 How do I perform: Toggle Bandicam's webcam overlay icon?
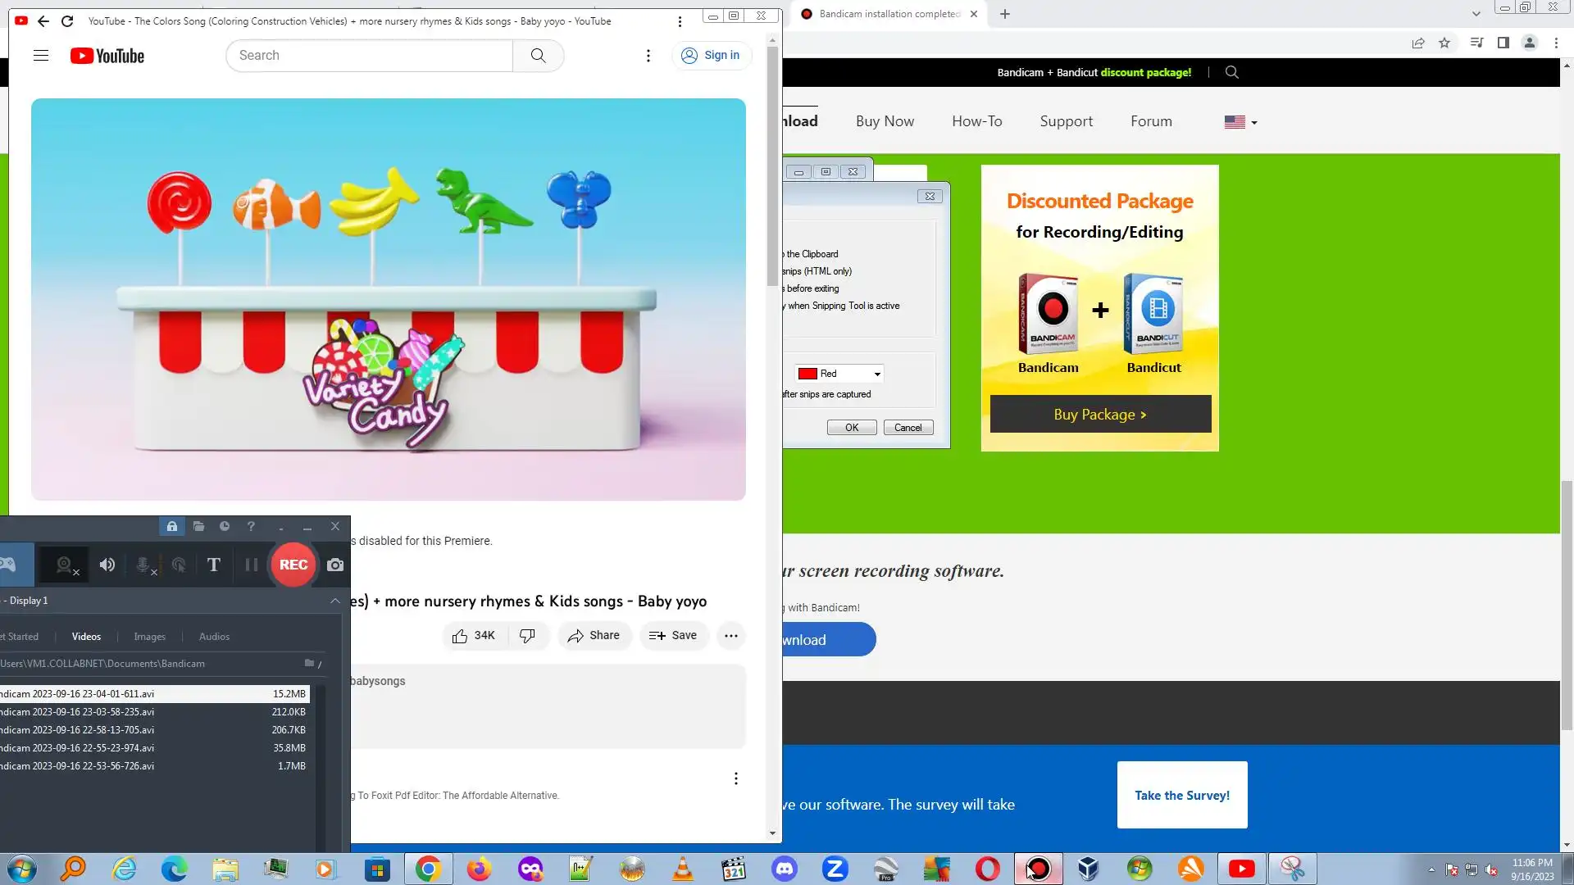click(65, 565)
